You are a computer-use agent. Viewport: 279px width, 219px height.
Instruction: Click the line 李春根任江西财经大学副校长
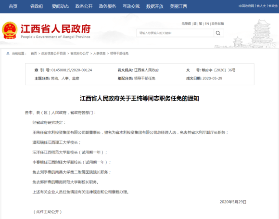(72, 162)
